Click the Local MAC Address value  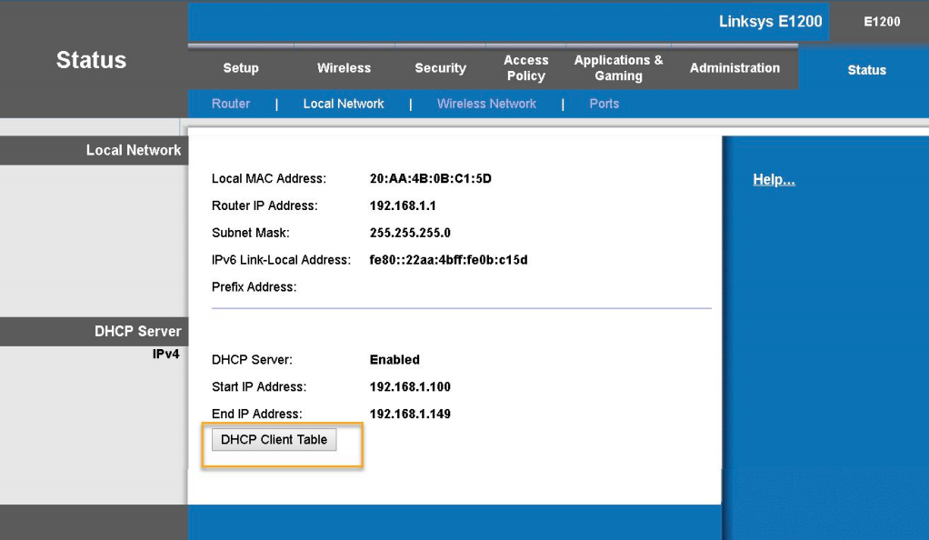pos(430,178)
